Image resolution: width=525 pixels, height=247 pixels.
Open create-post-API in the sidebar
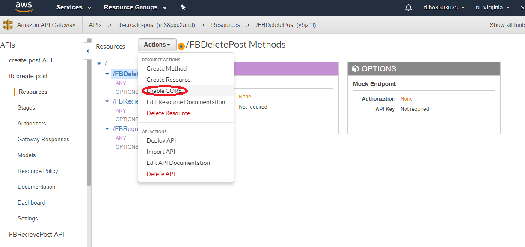(x=31, y=60)
